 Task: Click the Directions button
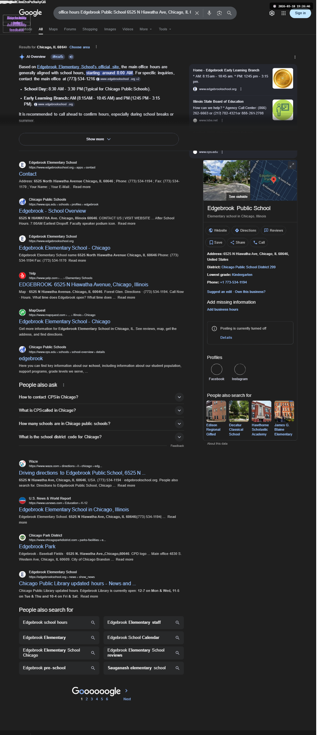tap(245, 230)
